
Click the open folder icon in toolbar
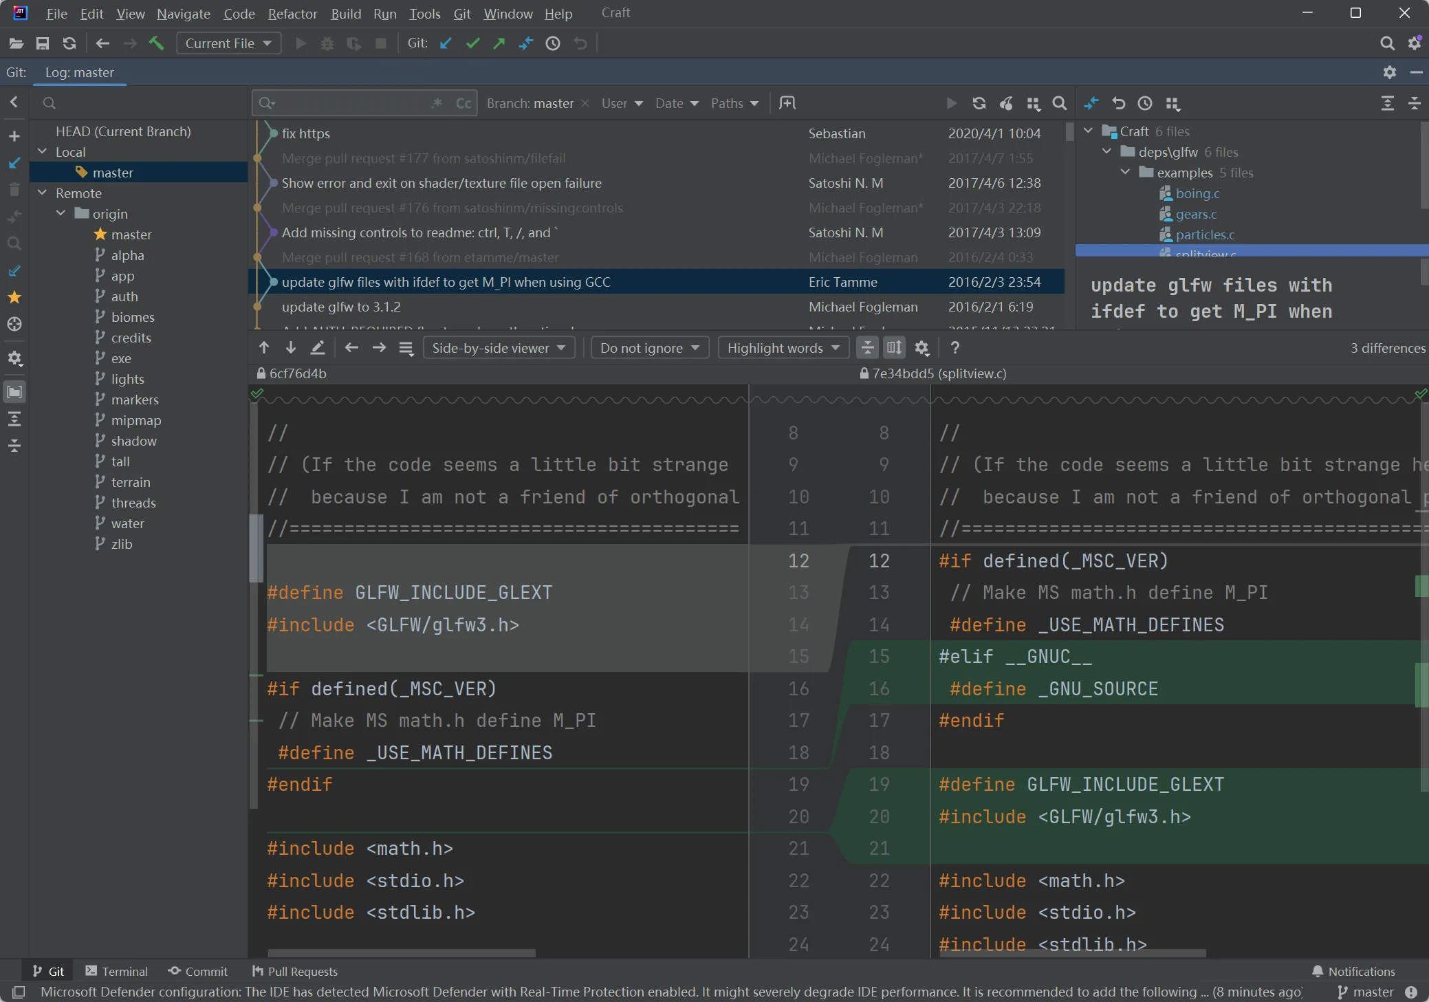(x=16, y=43)
